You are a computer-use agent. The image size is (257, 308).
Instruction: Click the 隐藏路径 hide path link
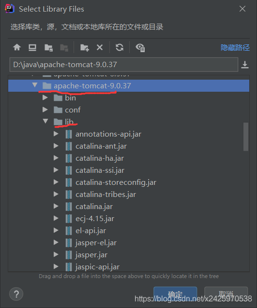tap(235, 47)
